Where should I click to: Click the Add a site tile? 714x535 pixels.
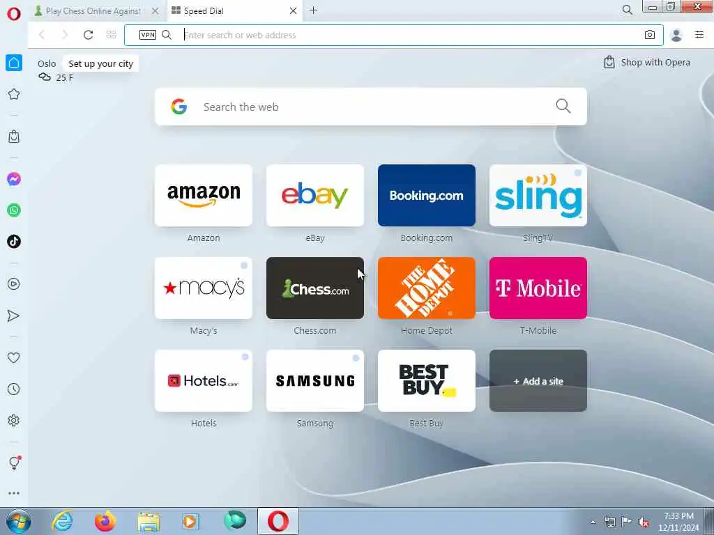538,381
